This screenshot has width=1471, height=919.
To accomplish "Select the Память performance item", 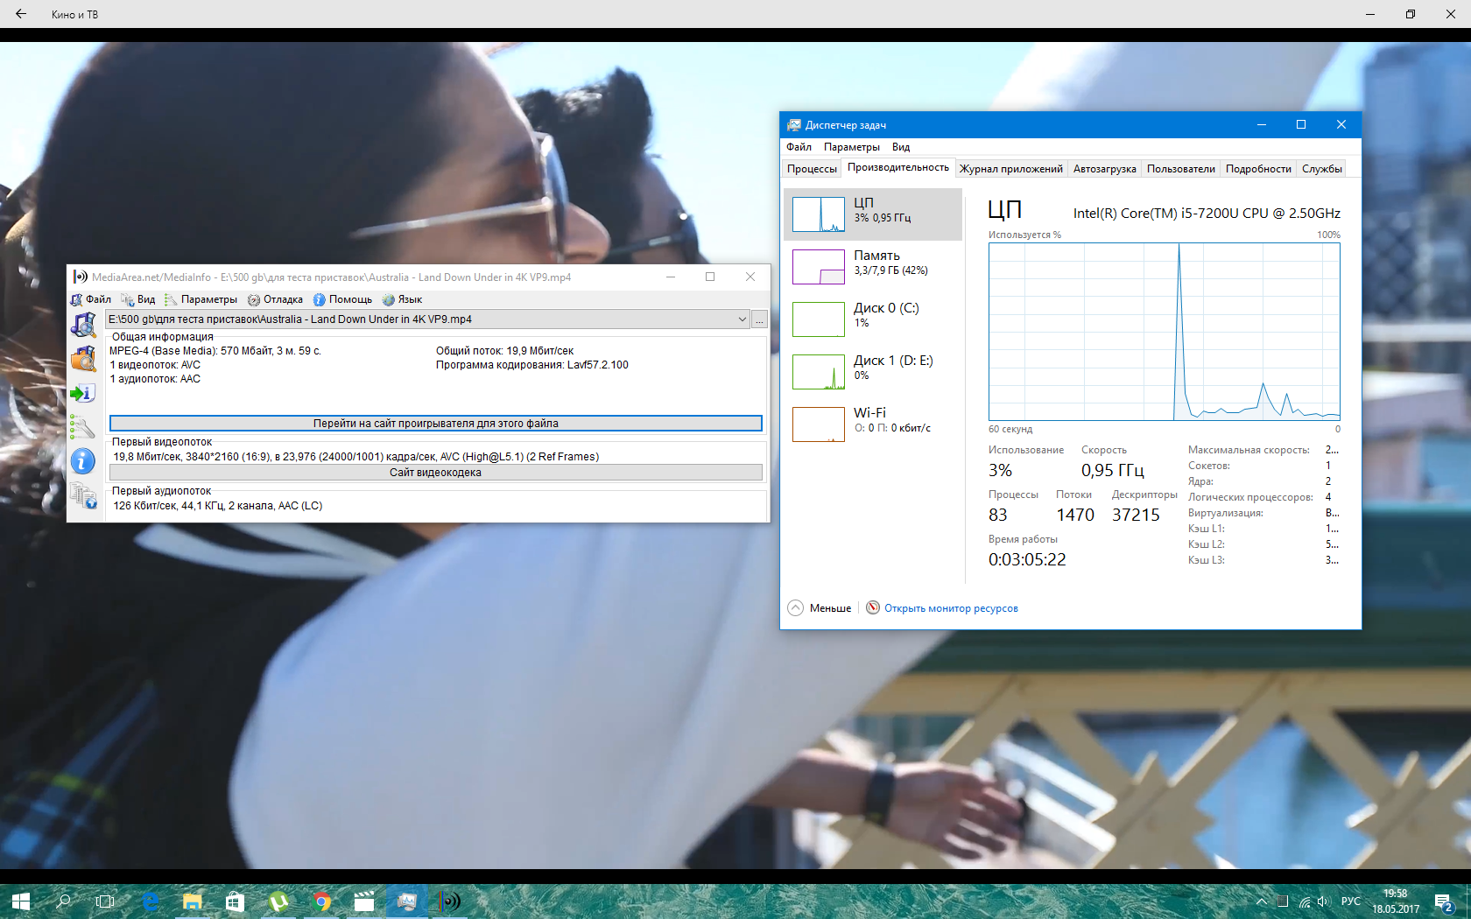I will (873, 267).
